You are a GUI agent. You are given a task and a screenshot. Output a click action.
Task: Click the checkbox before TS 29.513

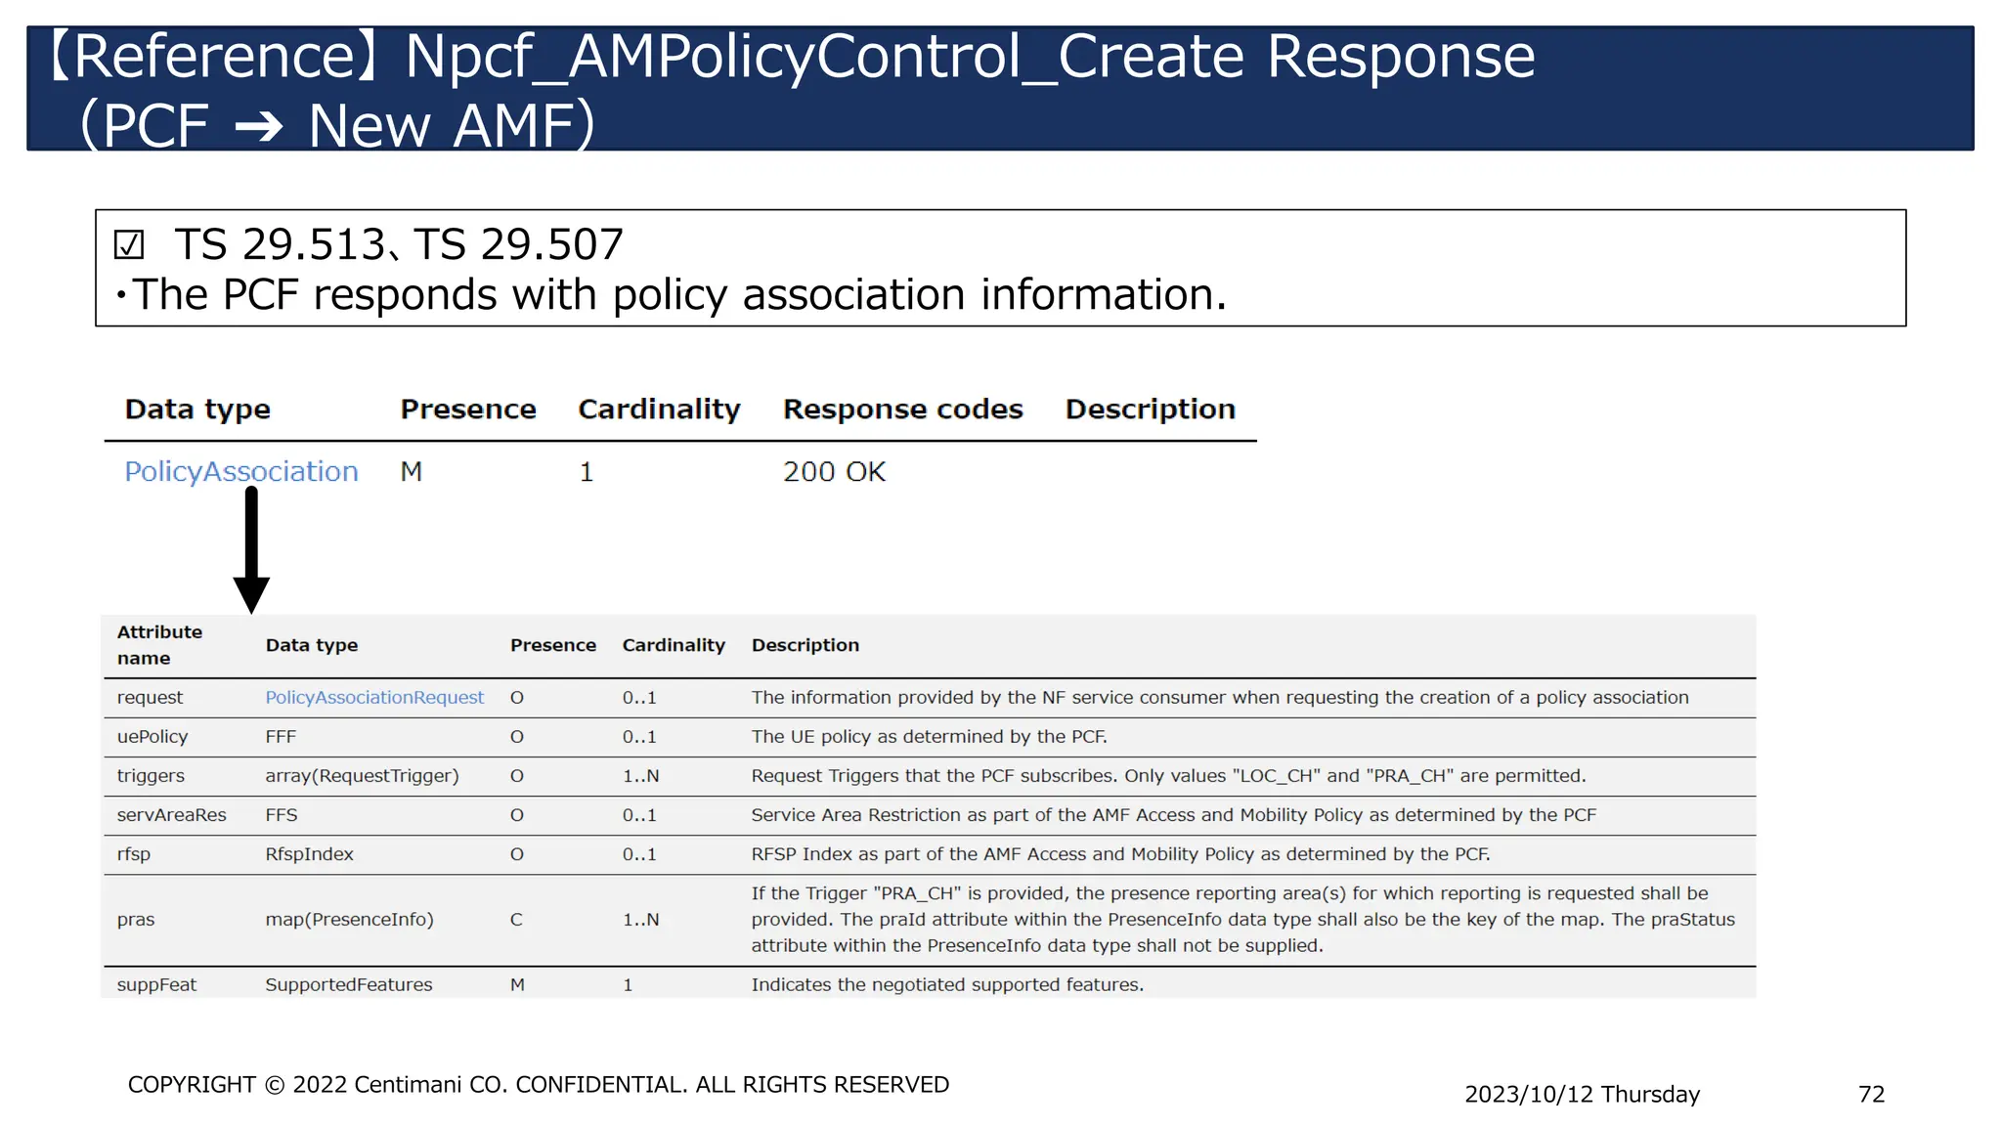129,244
